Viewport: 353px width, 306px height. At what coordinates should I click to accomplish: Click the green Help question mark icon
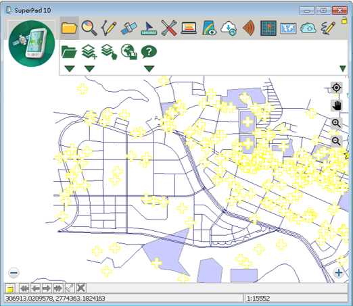click(x=149, y=52)
